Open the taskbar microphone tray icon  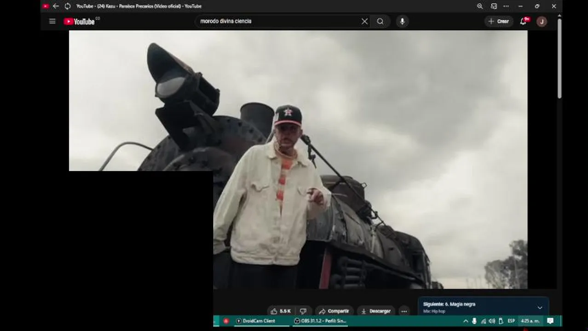[474, 321]
